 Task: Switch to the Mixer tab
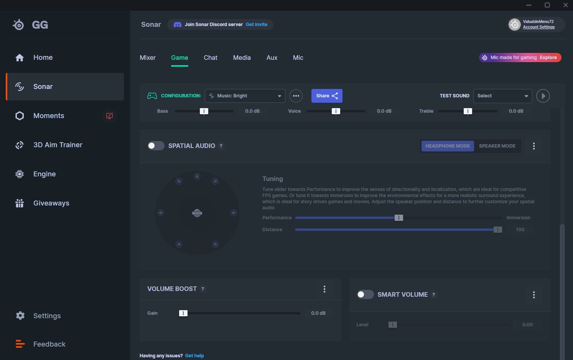click(148, 58)
